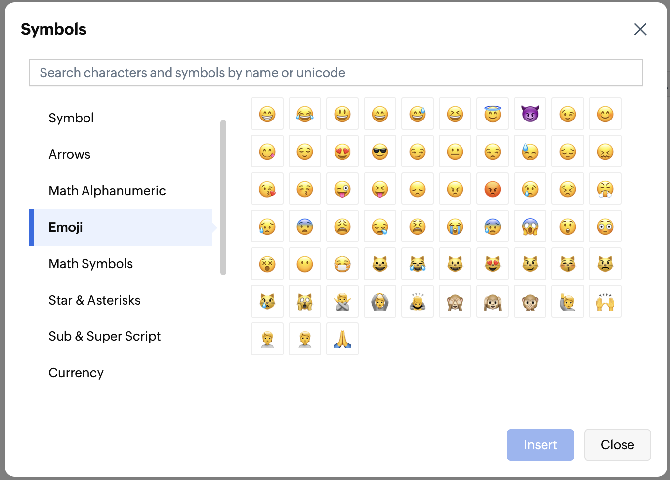This screenshot has height=480, width=670.
Task: Choose the red angry face emoji
Action: tap(492, 189)
